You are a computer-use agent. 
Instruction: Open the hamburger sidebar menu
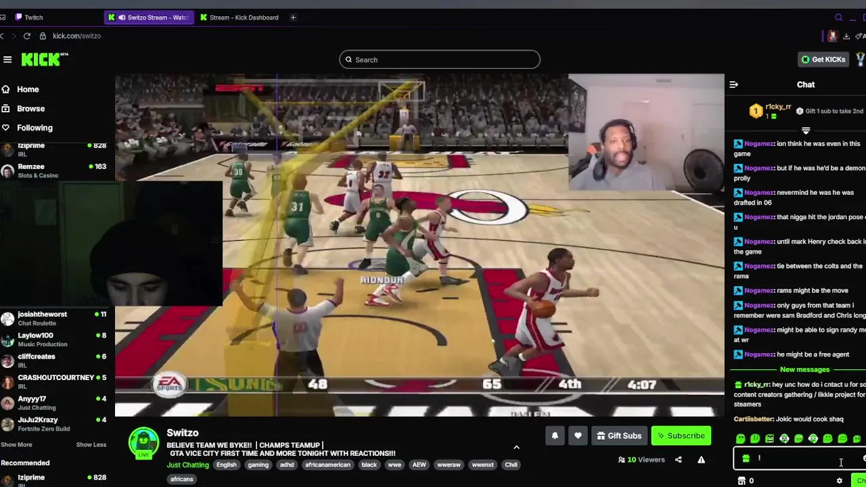(x=7, y=60)
